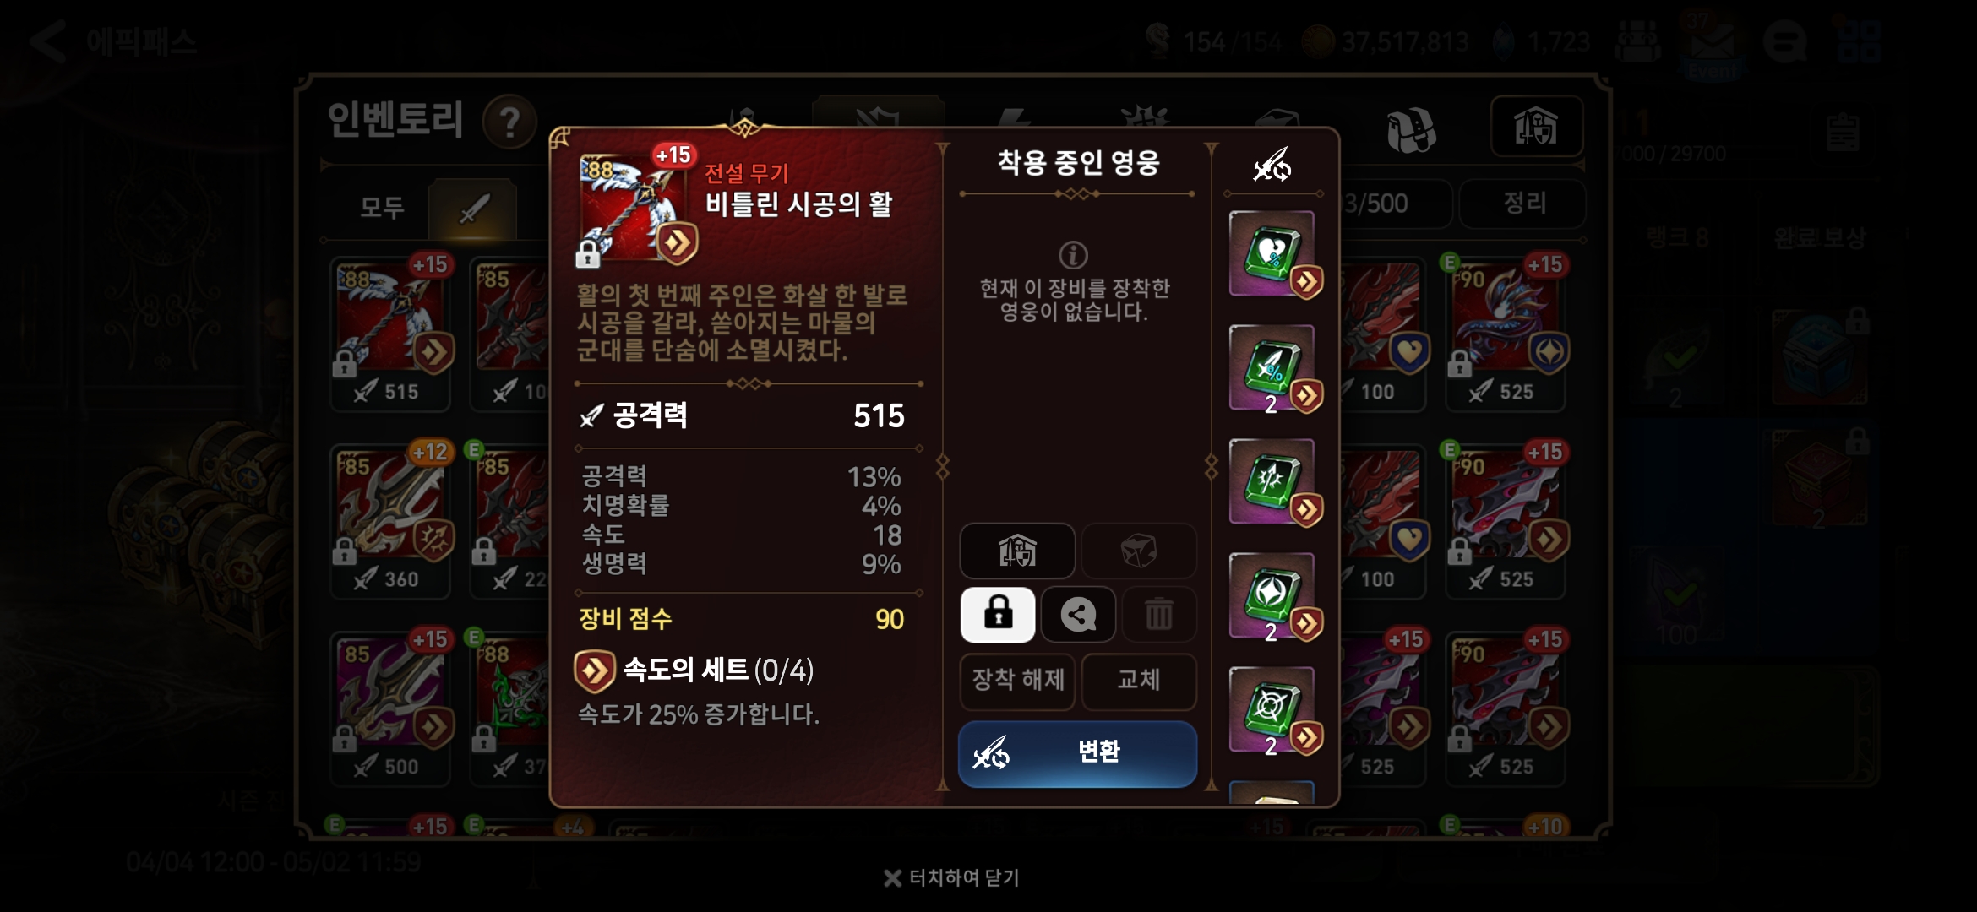Image resolution: width=1977 pixels, height=912 pixels.
Task: Open the armory icon button in the popup
Action: (x=1017, y=551)
